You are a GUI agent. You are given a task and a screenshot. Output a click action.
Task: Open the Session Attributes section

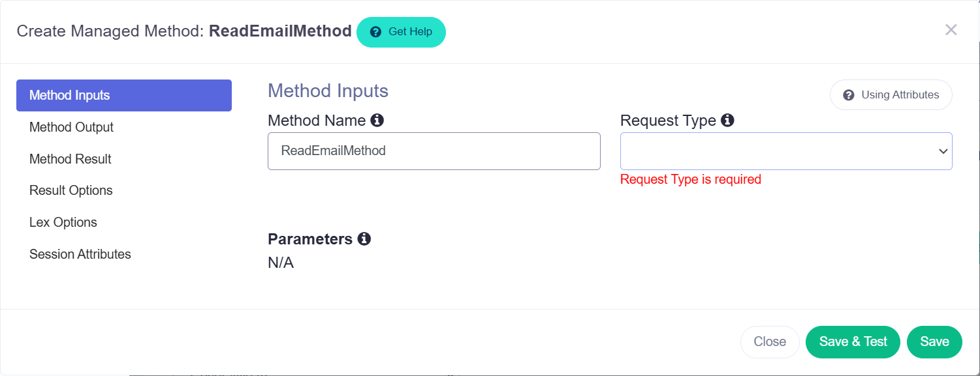click(80, 254)
